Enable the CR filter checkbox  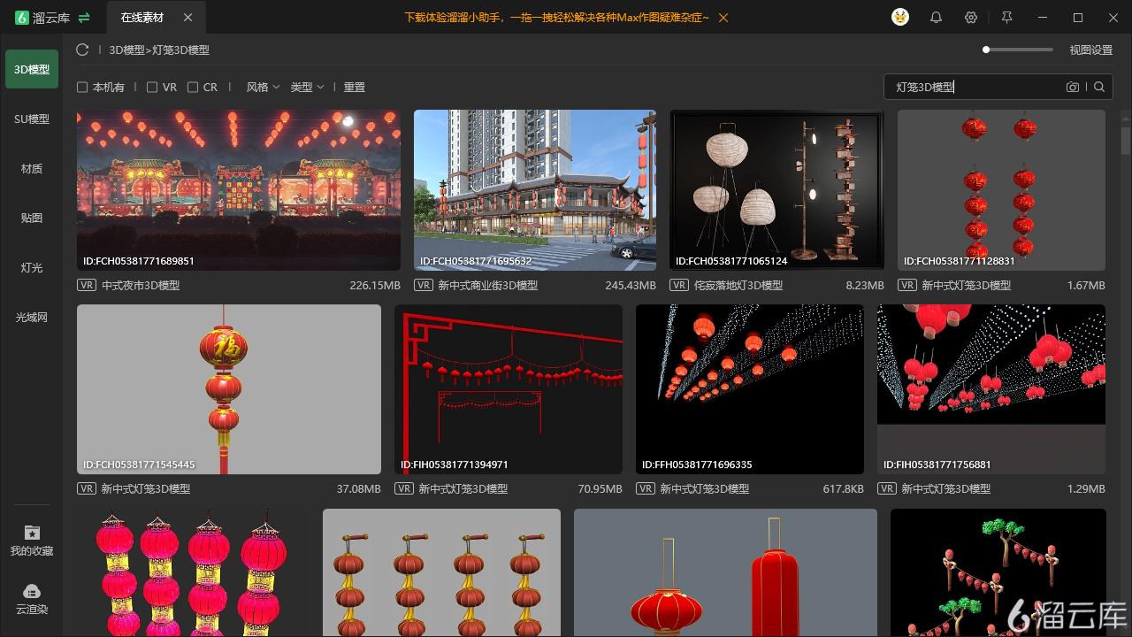tap(193, 88)
